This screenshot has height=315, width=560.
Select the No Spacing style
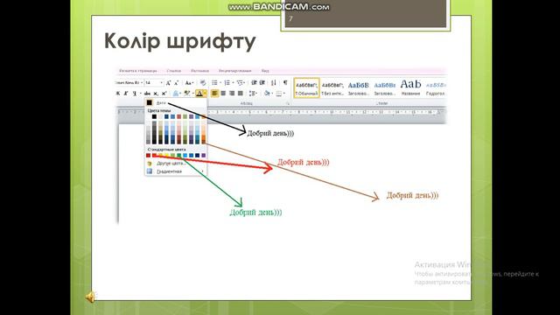[x=332, y=87]
